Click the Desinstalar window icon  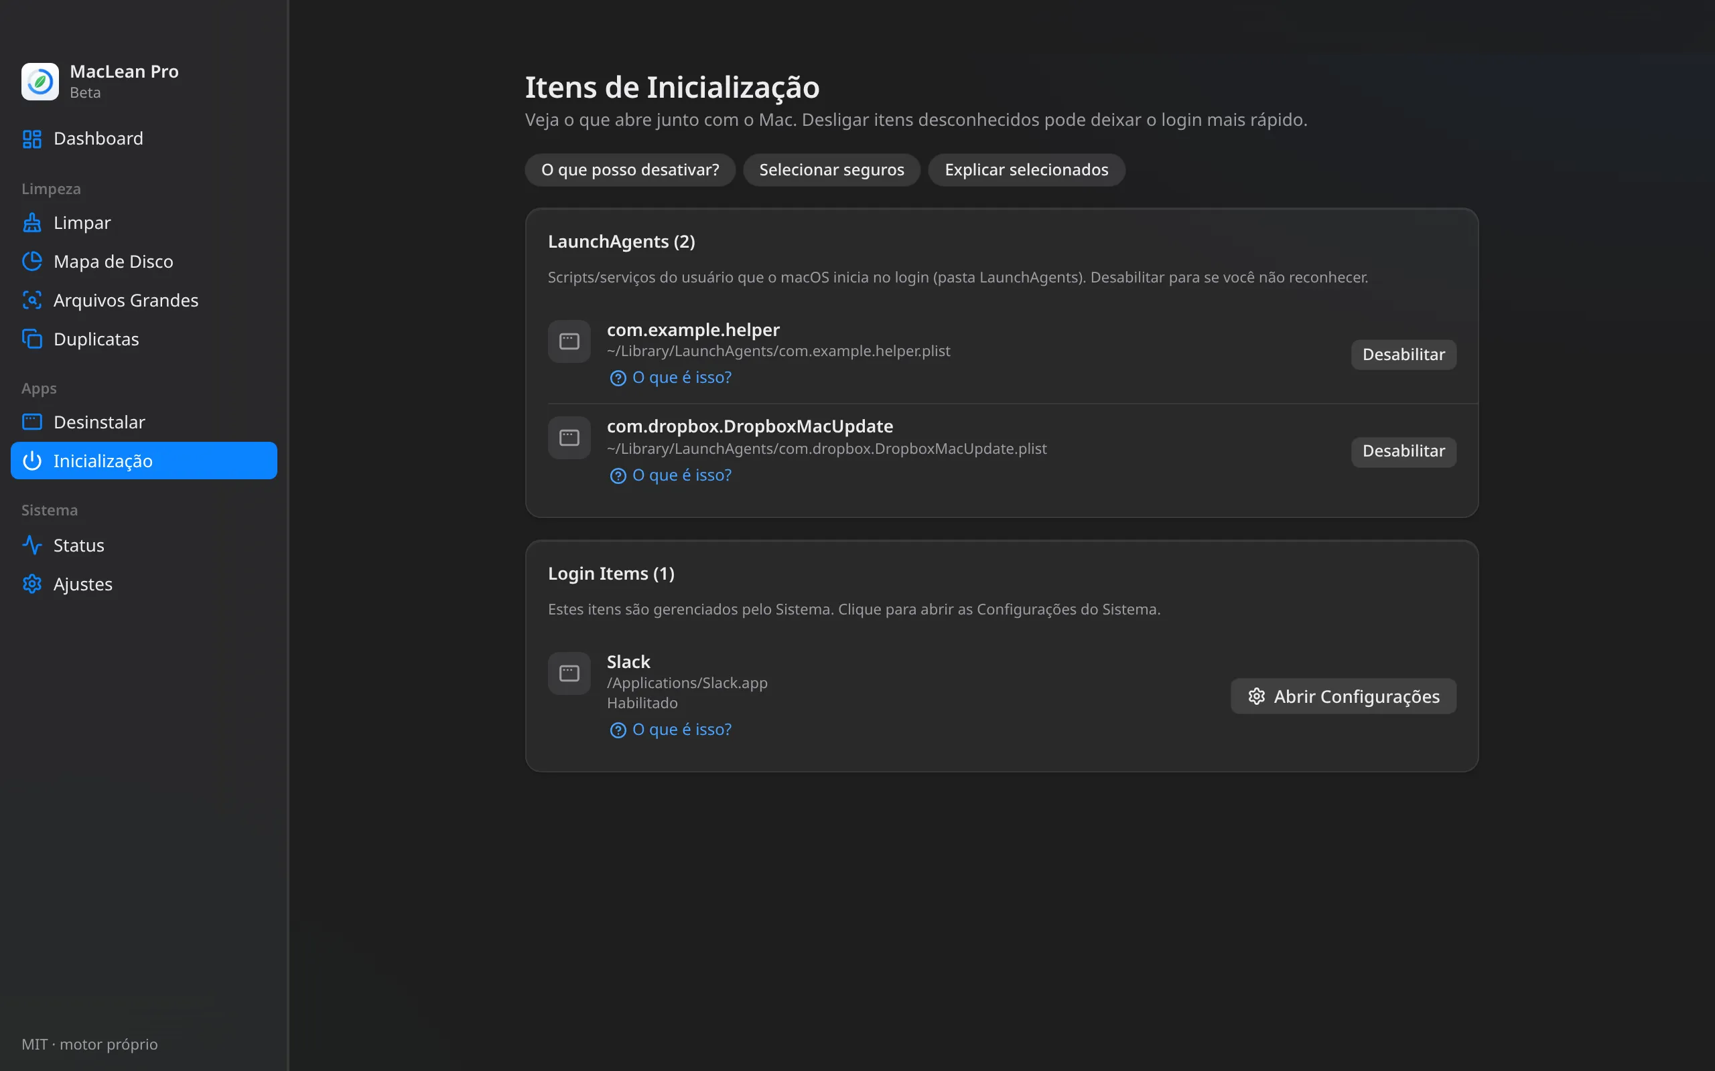pos(32,422)
